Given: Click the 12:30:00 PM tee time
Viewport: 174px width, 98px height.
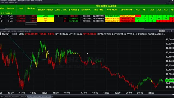Looking at the screenshot, I should (x=98, y=21).
